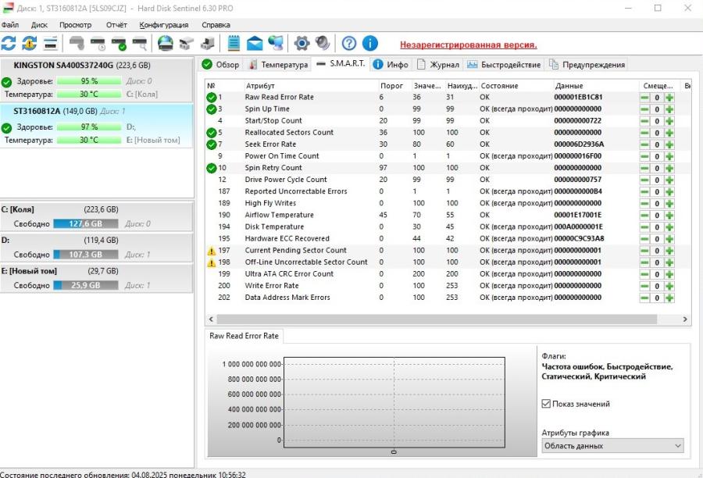Click the blue info circle toolbar icon
The height and width of the screenshot is (478, 703).
click(369, 43)
